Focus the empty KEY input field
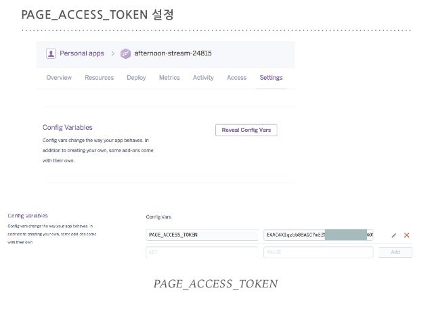 pyautogui.click(x=202, y=252)
